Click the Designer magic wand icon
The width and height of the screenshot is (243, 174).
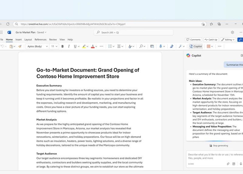coord(180,46)
